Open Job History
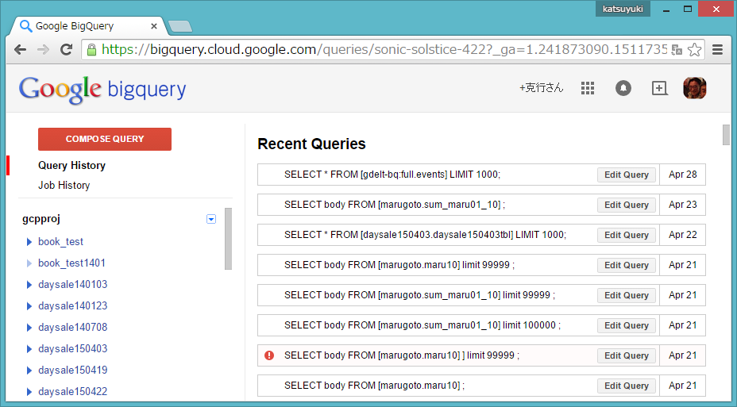This screenshot has width=737, height=407. [64, 185]
